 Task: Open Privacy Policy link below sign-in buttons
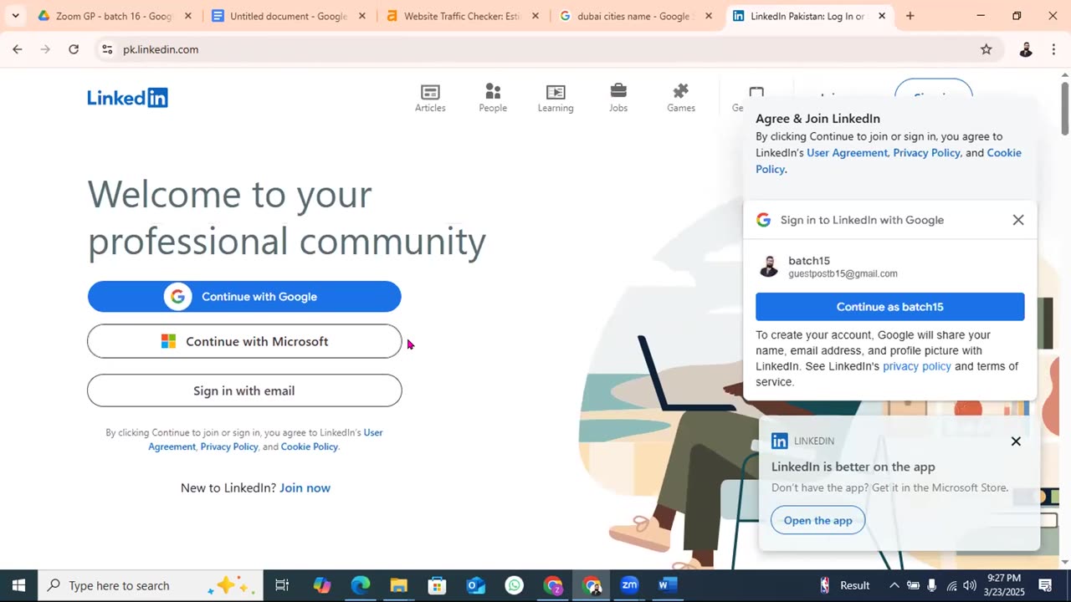click(x=229, y=446)
